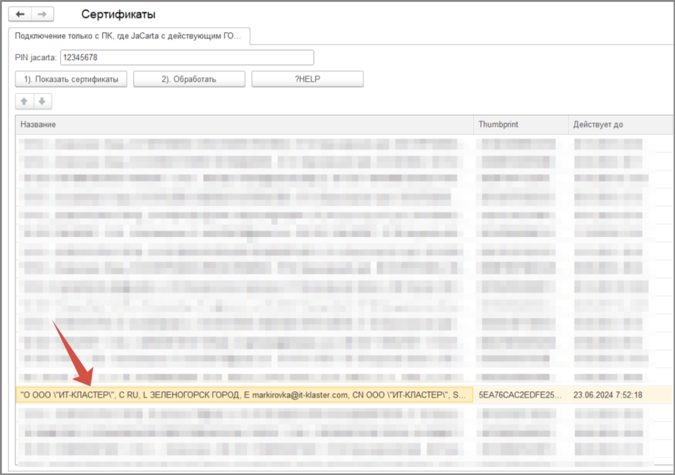Viewport: 675px width, 475px height.
Task: Select thumbprint cell 5EA76CAC2EDFE25...
Action: 521,395
